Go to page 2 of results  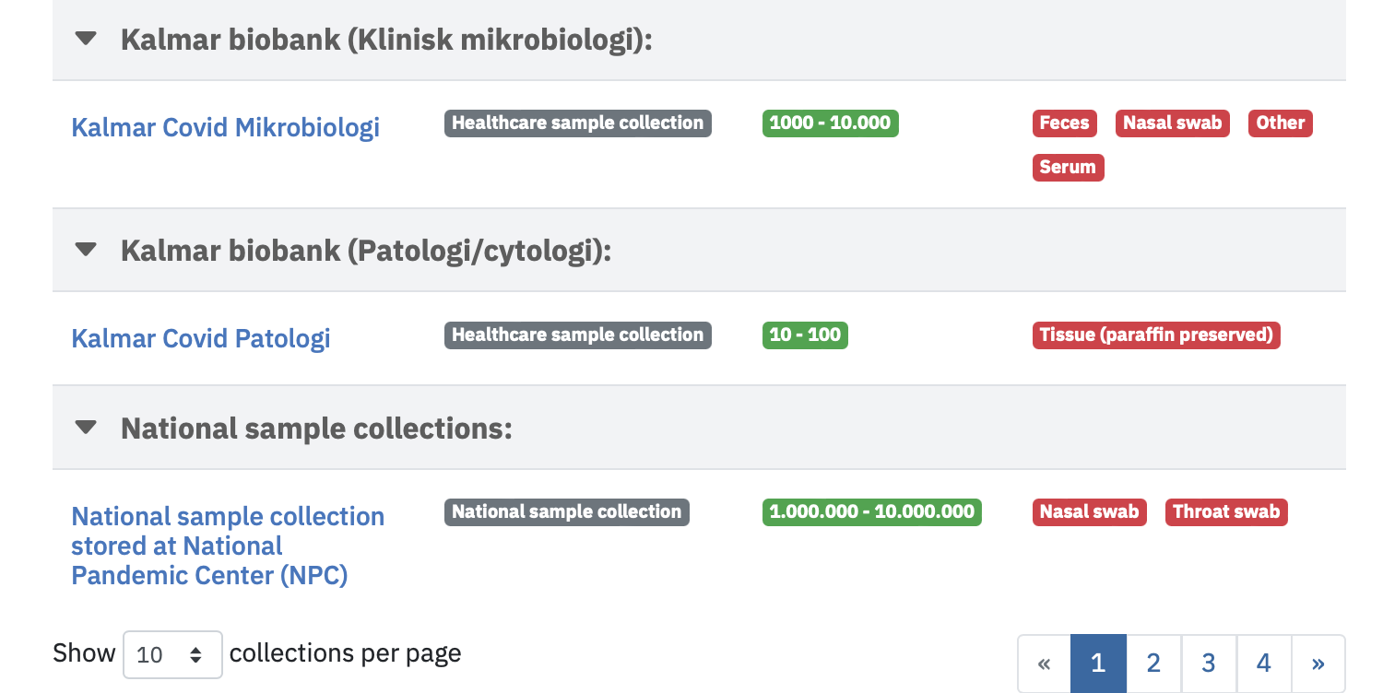[x=1153, y=663]
